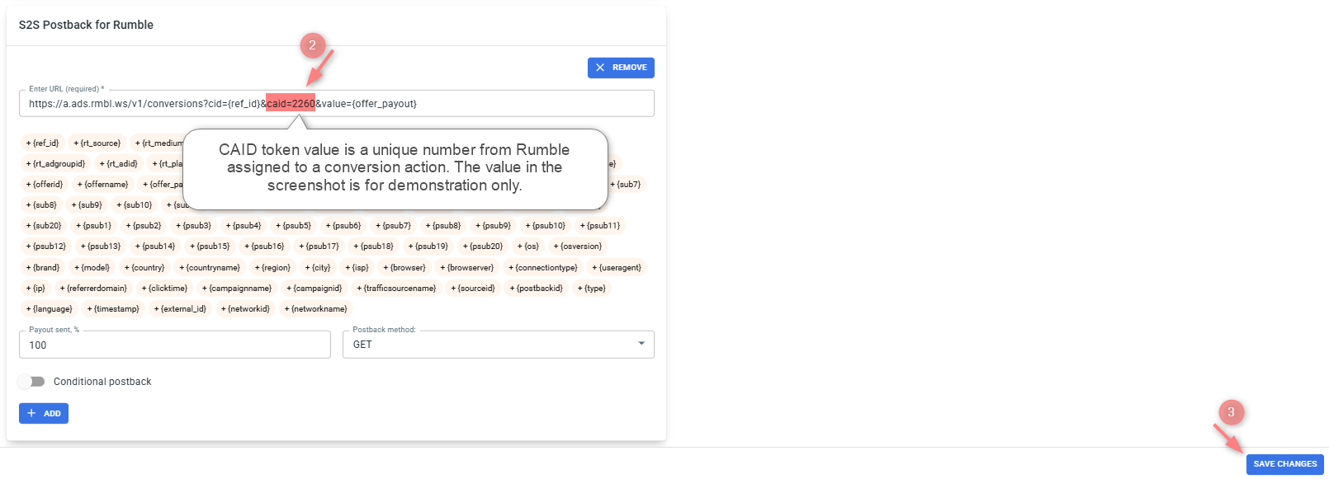
Task: Insert the {psub19} token chip
Action: (428, 247)
